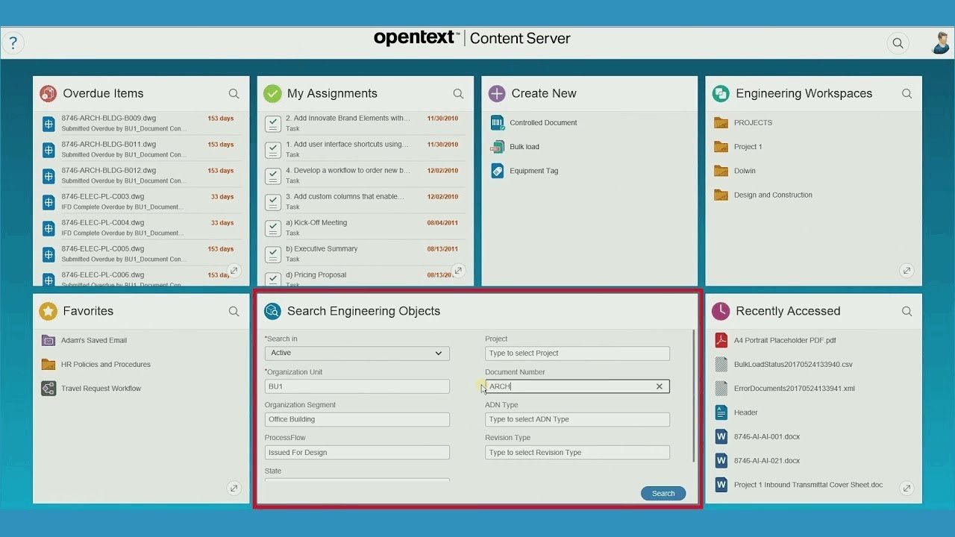Check the Executive Summary task box
The height and width of the screenshot is (537, 955).
coord(273,254)
